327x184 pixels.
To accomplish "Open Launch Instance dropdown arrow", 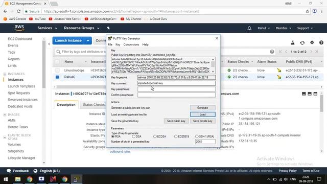I will [88, 40].
